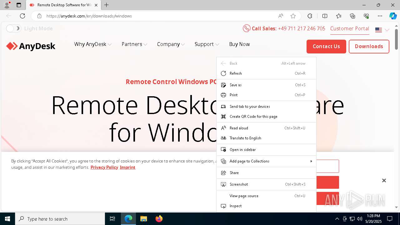This screenshot has width=400, height=225.
Task: Show hidden system tray icons
Action: (x=337, y=219)
